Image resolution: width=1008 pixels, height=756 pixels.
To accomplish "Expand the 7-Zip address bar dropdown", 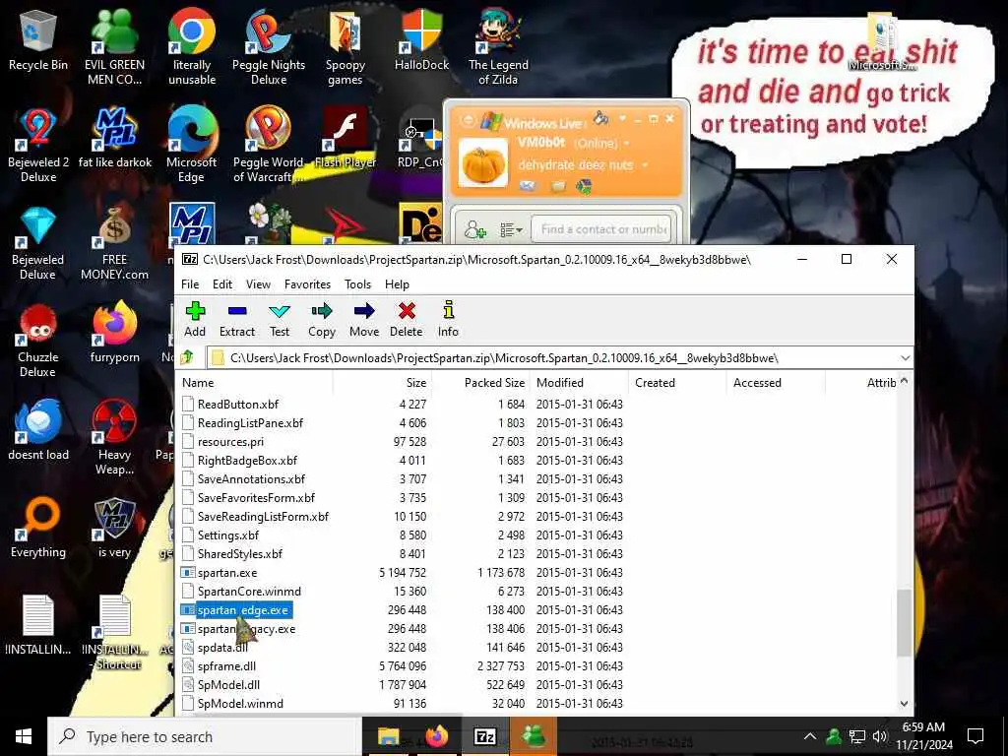I will tap(906, 358).
